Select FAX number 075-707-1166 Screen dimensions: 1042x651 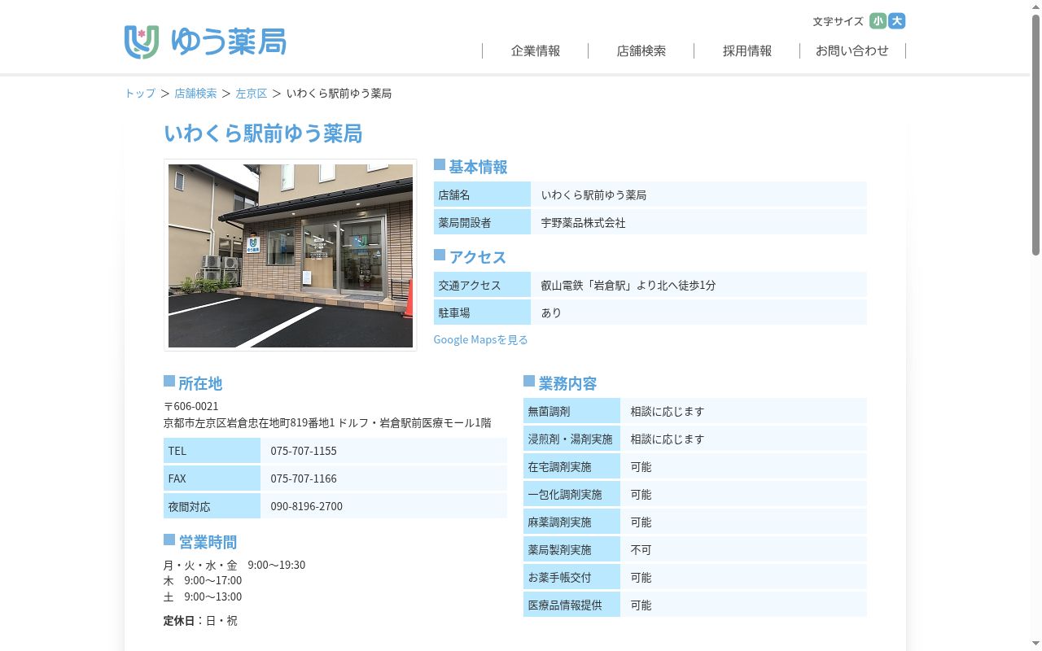(x=304, y=478)
